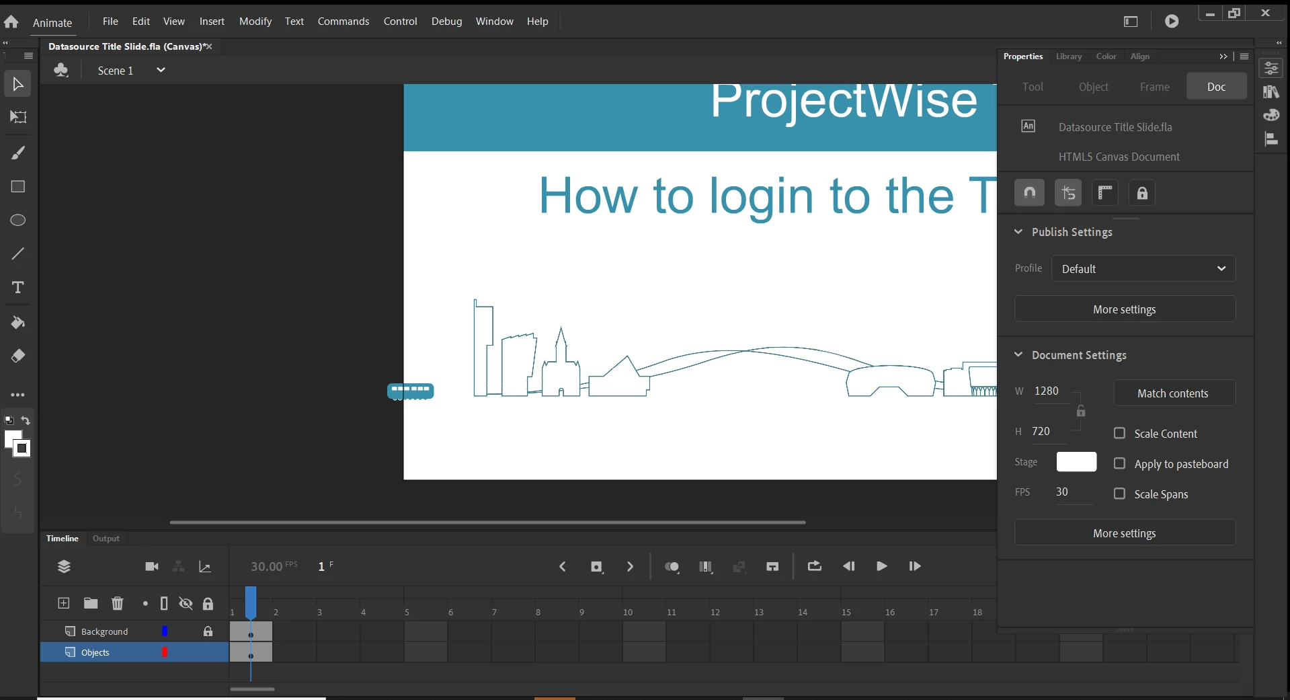The height and width of the screenshot is (700, 1290).
Task: Open timeline layers view options icon
Action: 64,567
